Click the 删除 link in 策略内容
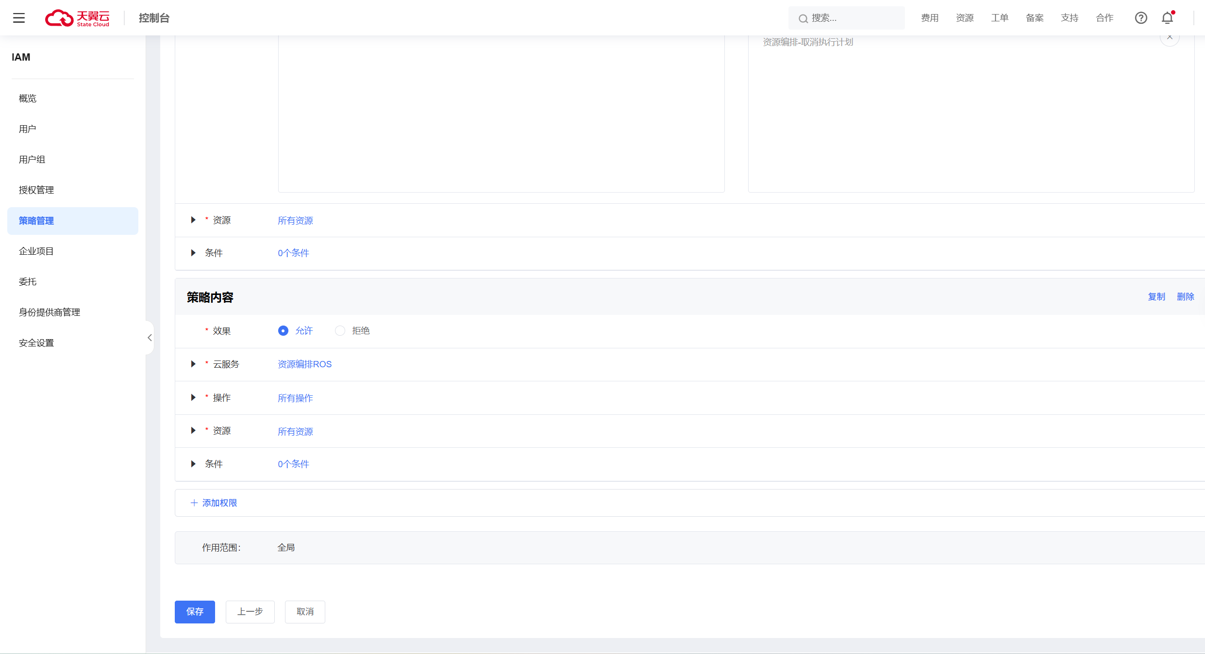1205x654 pixels. (x=1185, y=297)
